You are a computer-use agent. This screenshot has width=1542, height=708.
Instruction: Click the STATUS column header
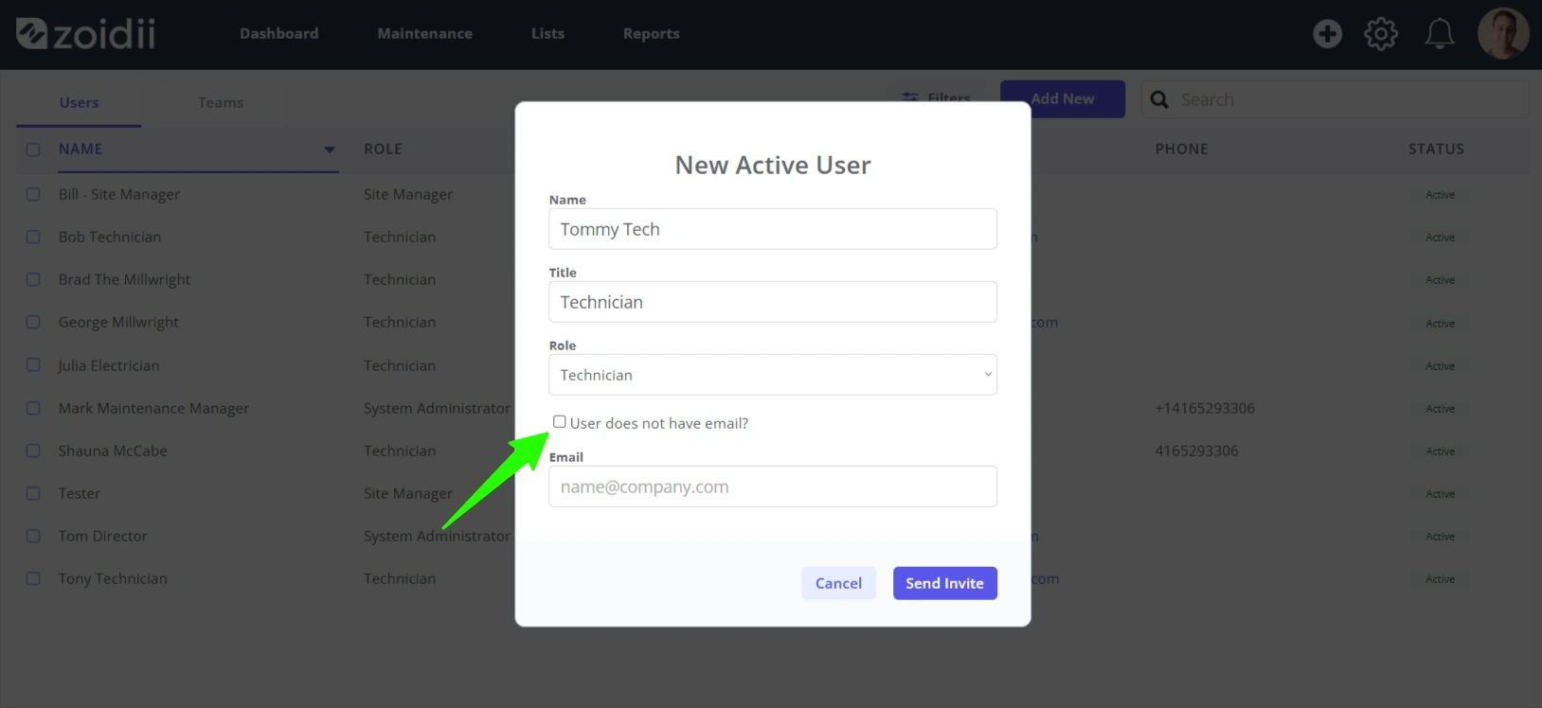point(1436,149)
